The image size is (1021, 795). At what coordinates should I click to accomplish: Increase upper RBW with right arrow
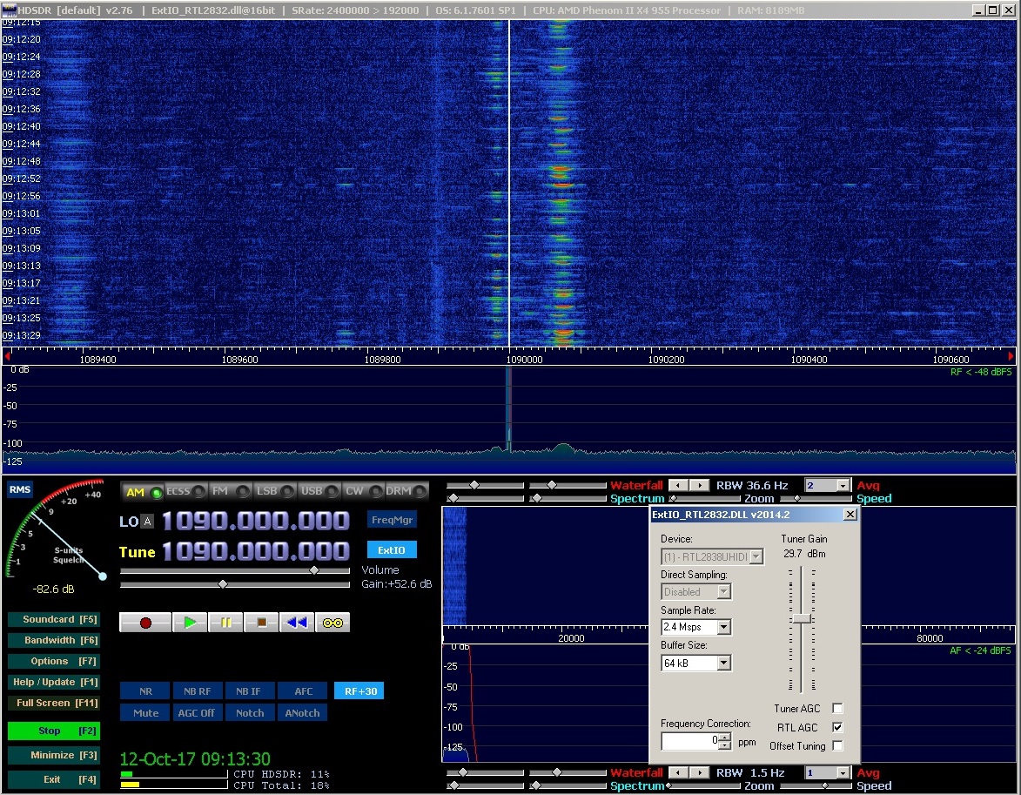[x=699, y=485]
